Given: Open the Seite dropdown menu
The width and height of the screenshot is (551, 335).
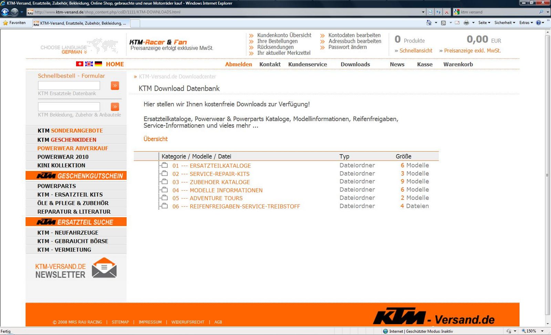Looking at the screenshot, I should pos(484,23).
